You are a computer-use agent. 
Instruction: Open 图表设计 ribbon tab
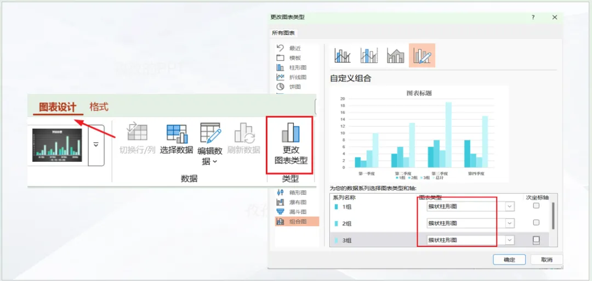pyautogui.click(x=58, y=107)
